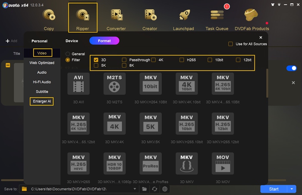Open the Converter module
This screenshot has height=195, width=302.
coord(116,19)
